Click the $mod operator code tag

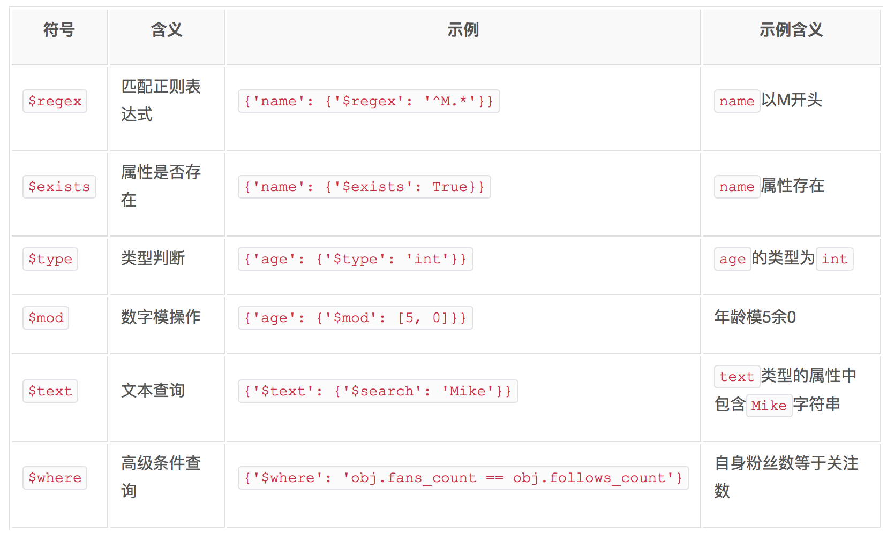46,318
